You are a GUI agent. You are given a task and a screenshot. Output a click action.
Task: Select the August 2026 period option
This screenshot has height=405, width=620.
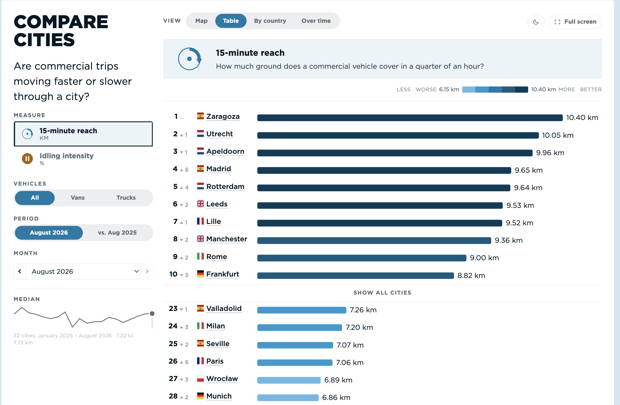49,233
